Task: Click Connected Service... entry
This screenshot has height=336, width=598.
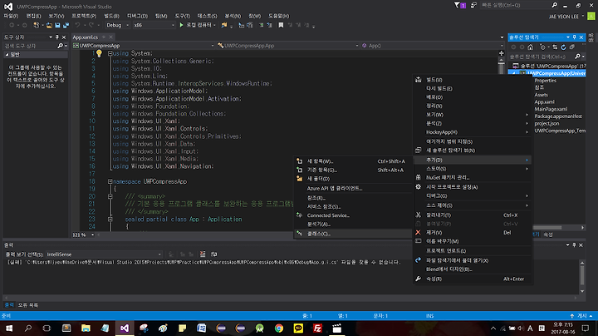Action: [x=353, y=215]
